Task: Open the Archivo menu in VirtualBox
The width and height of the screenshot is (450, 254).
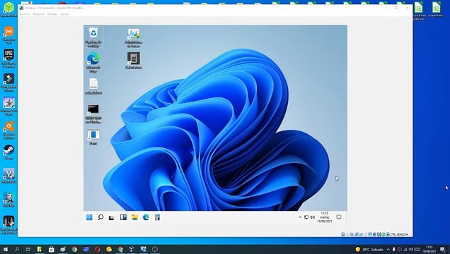Action: (x=24, y=14)
